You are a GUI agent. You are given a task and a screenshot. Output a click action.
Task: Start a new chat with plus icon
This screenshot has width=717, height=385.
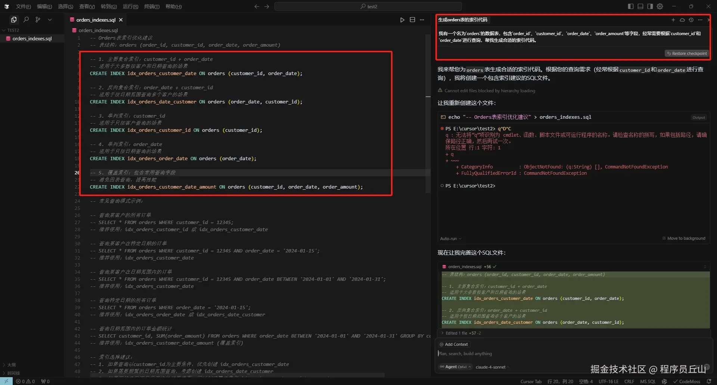[x=673, y=20]
